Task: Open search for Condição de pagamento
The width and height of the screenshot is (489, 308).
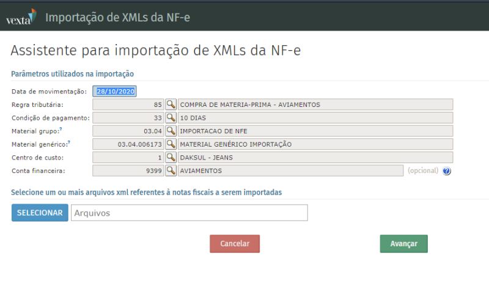Action: [x=171, y=118]
